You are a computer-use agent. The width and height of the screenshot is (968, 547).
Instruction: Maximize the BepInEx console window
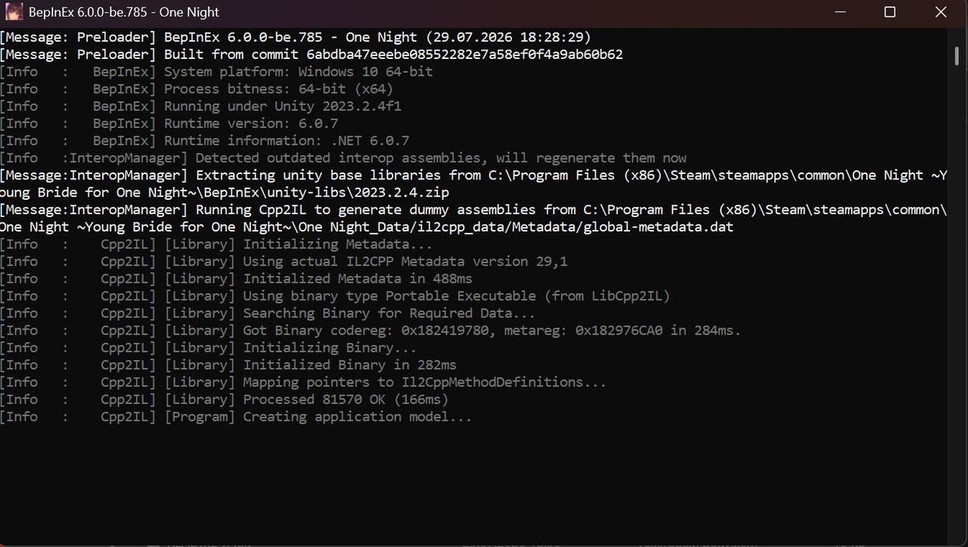(x=890, y=12)
